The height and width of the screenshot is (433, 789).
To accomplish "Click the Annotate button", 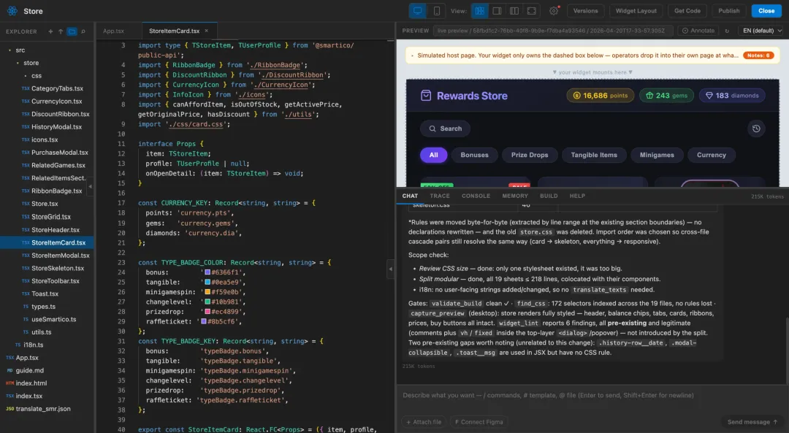I will (x=698, y=31).
